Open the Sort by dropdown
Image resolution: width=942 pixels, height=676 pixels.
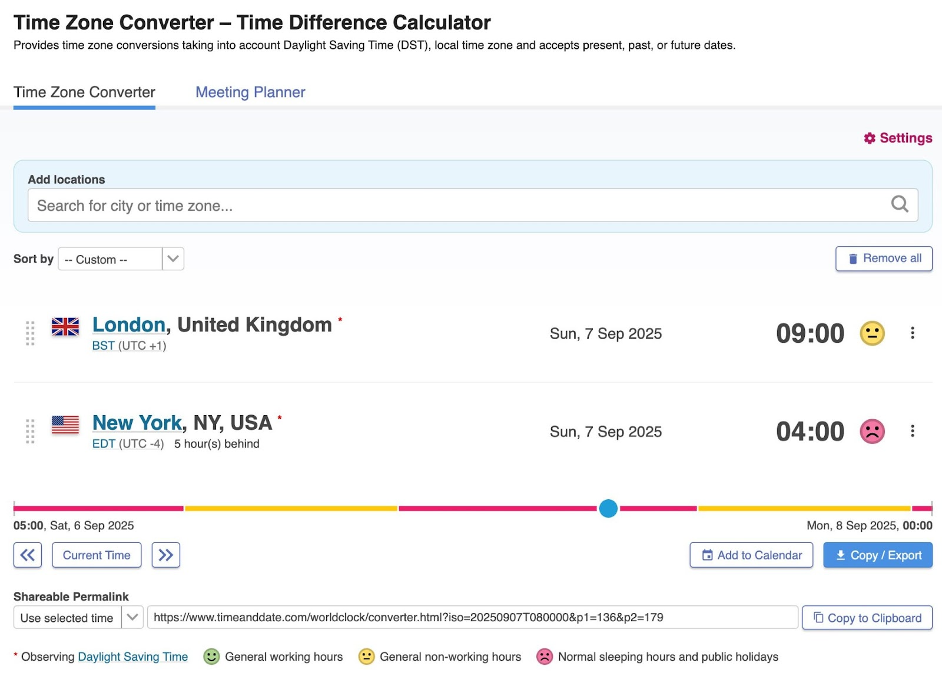(109, 259)
